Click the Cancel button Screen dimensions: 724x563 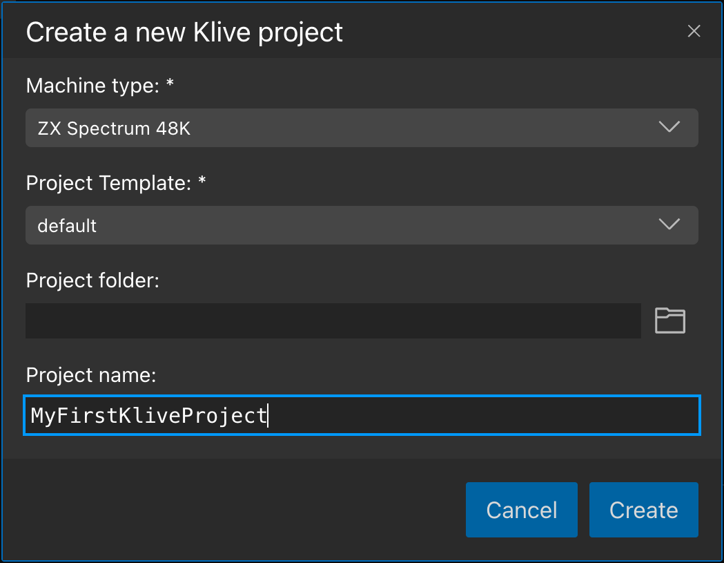click(x=521, y=510)
